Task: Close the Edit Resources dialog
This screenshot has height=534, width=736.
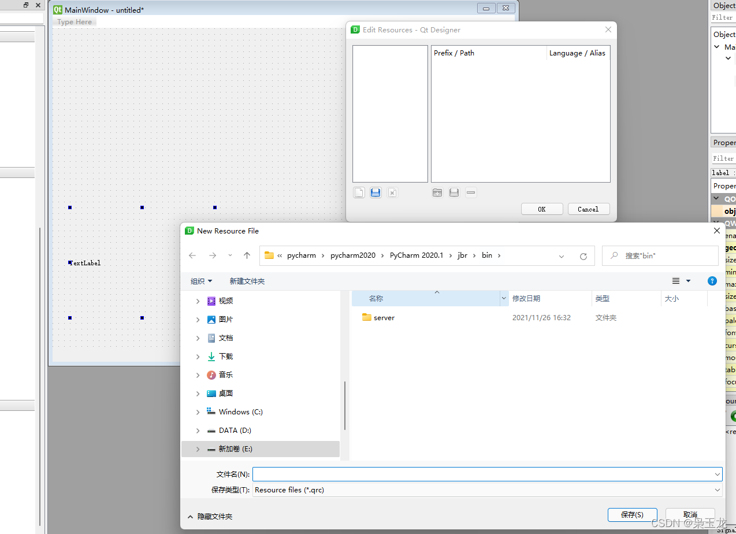Action: click(x=608, y=29)
